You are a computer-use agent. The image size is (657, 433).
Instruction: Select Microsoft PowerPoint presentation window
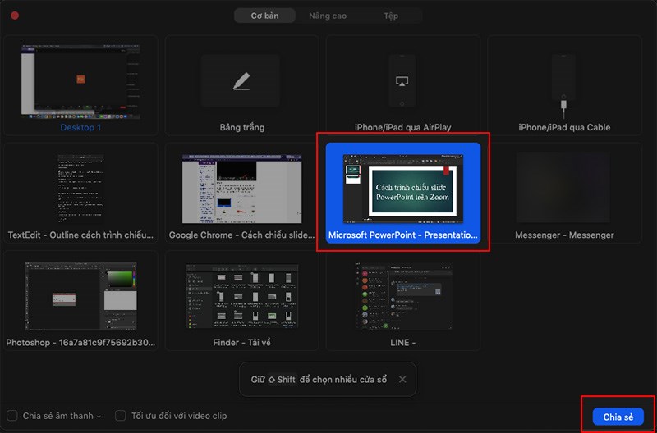coord(402,190)
